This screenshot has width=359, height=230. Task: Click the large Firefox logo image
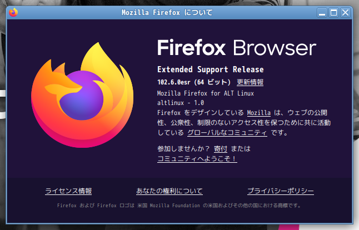click(82, 95)
